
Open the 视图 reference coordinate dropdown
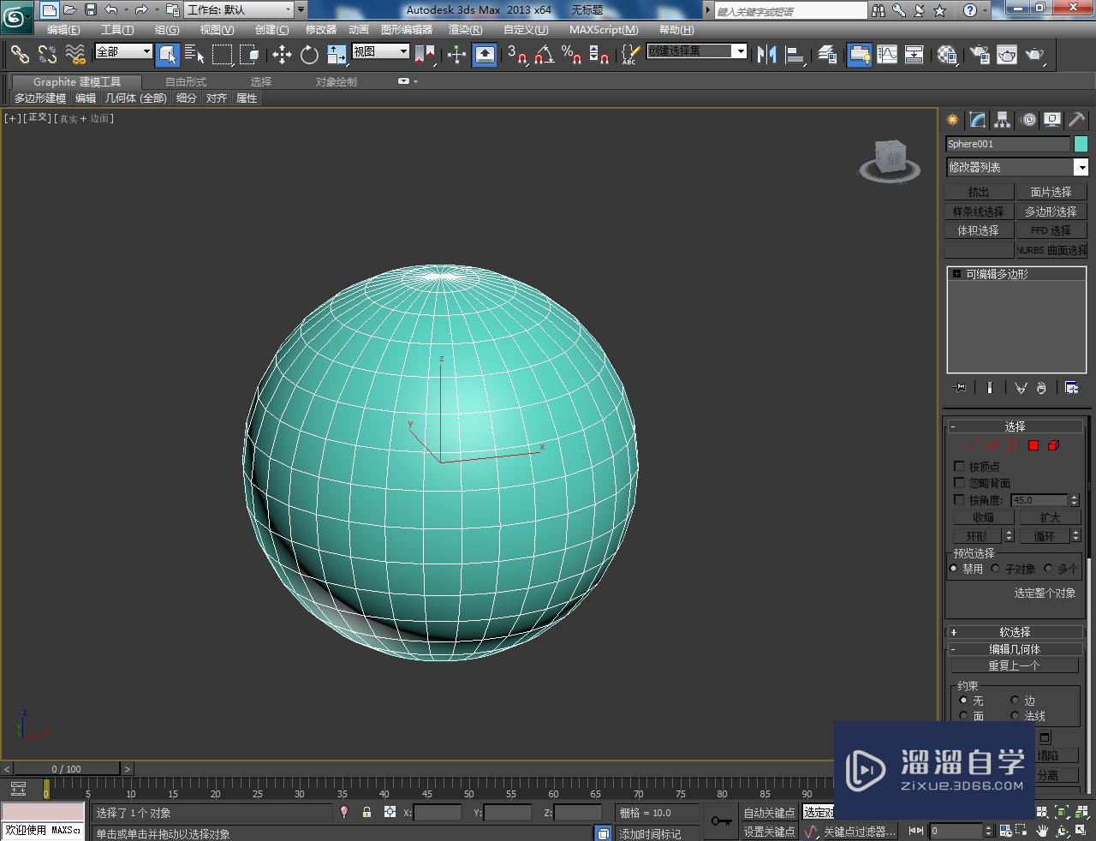point(380,50)
